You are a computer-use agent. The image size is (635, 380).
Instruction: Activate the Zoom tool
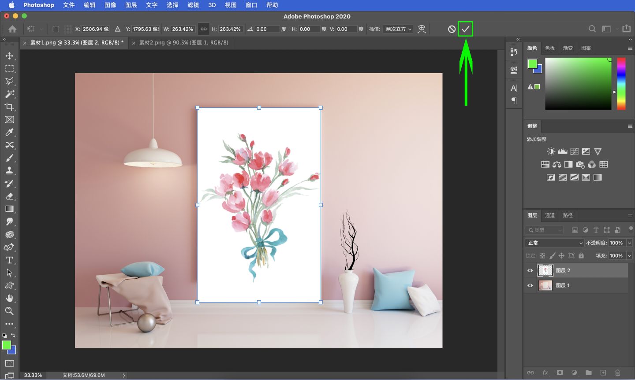point(9,311)
